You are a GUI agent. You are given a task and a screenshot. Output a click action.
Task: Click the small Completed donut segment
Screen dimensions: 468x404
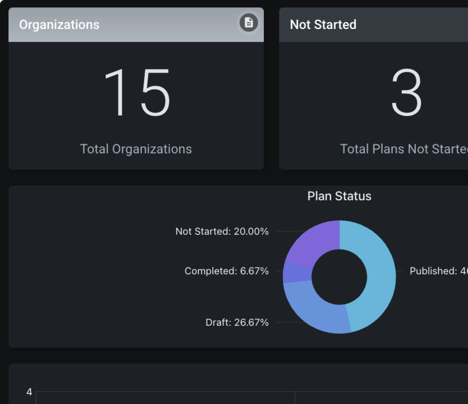pos(297,272)
